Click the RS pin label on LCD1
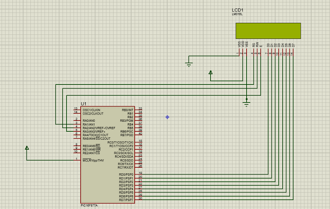 coord(253,45)
